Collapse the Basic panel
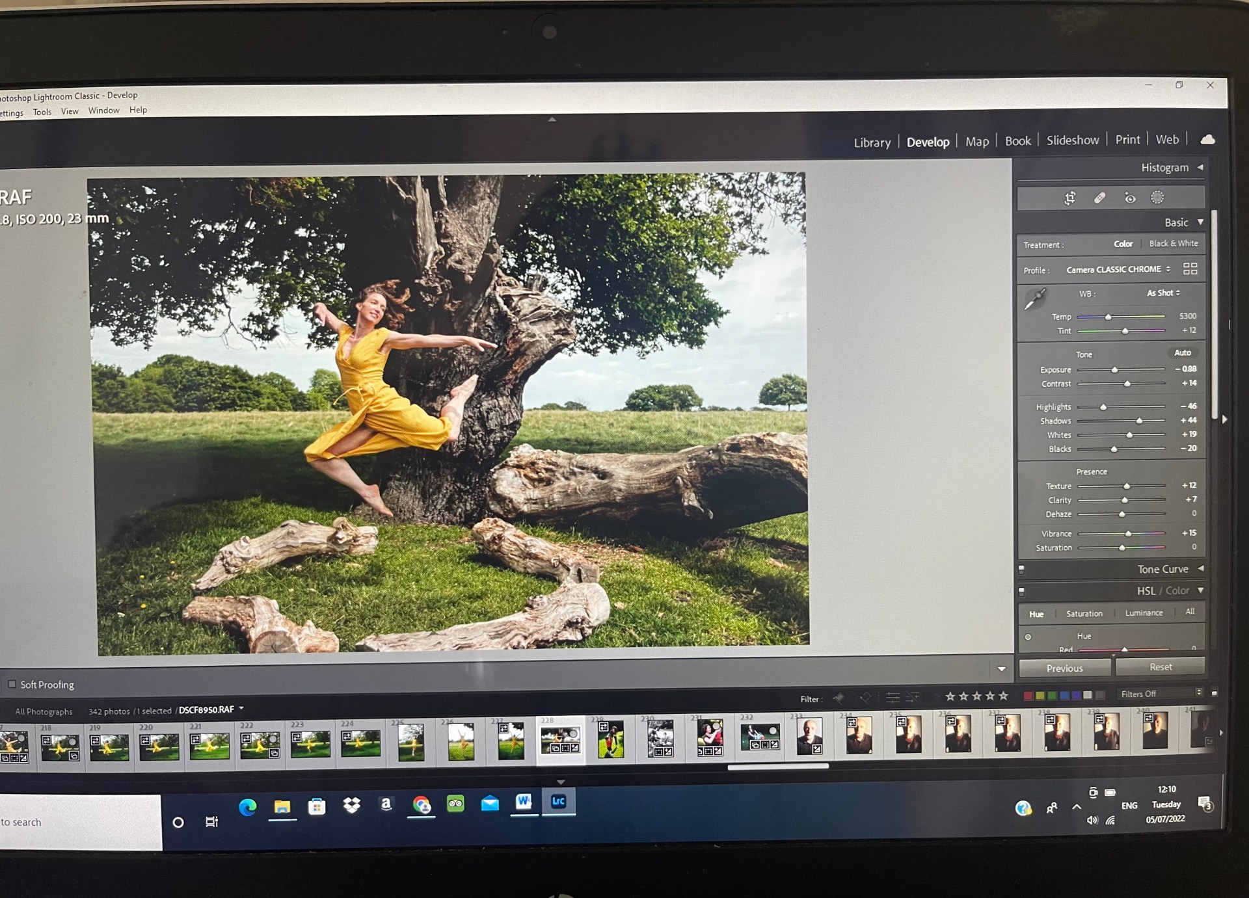The height and width of the screenshot is (898, 1249). click(x=1200, y=222)
